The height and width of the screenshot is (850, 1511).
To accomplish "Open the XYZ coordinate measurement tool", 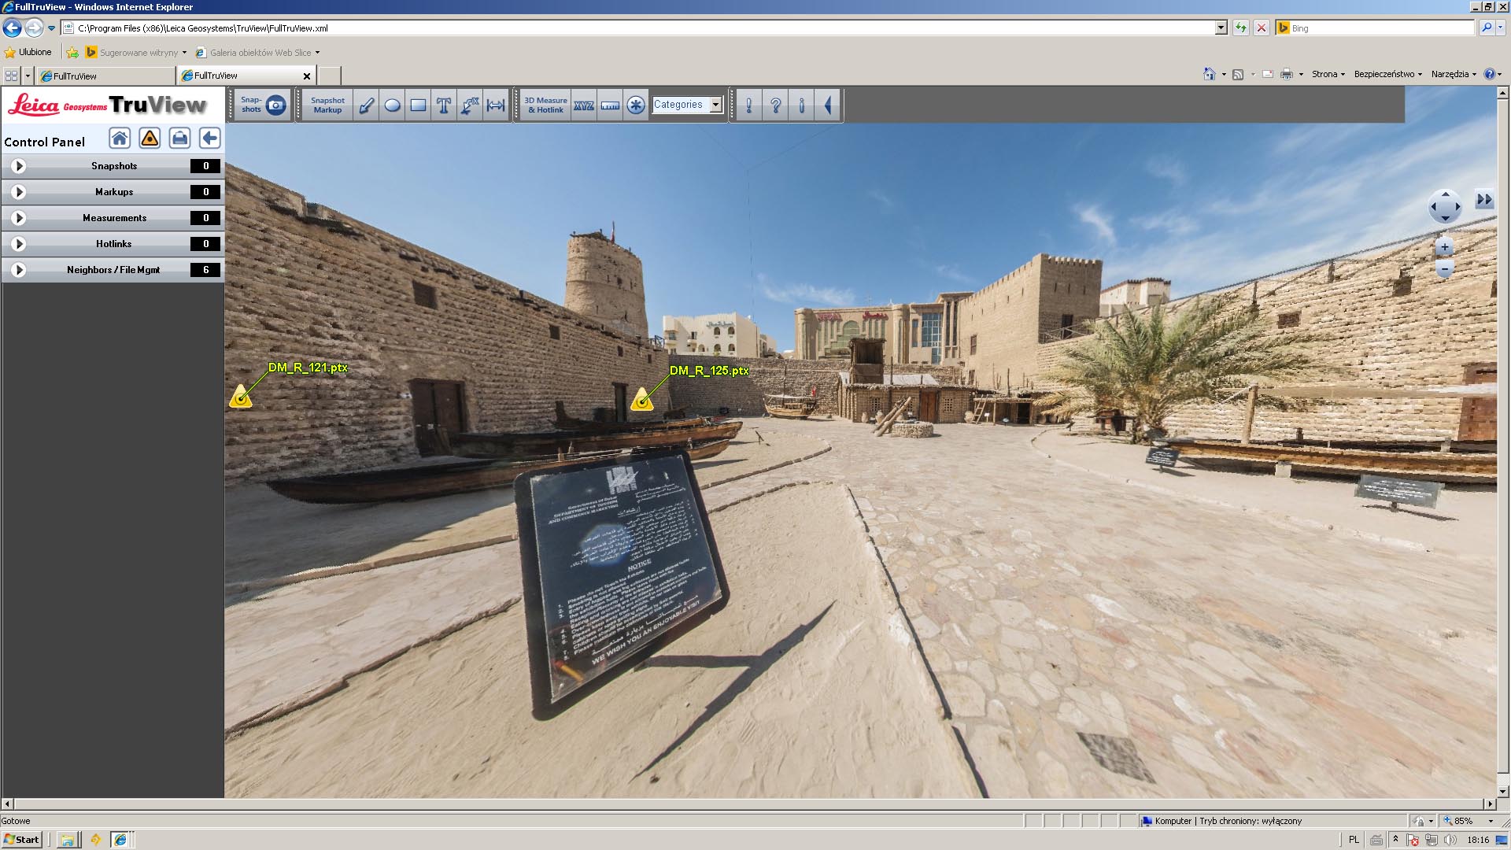I will [x=584, y=104].
